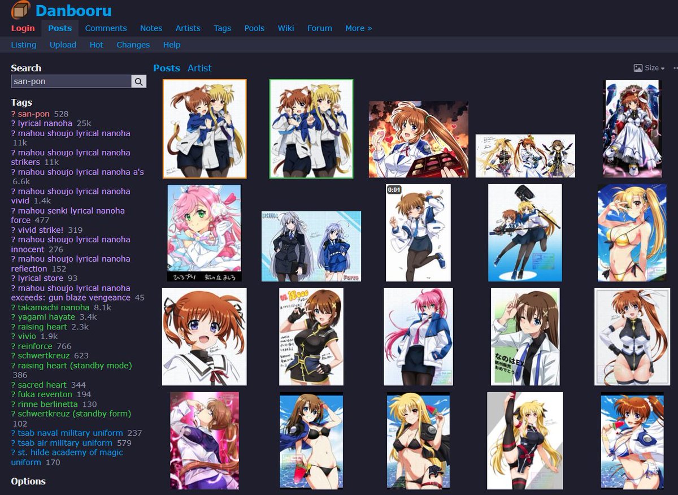Screen dimensions: 678x495
Task: Open the lyrical store tag
Action: click(41, 278)
